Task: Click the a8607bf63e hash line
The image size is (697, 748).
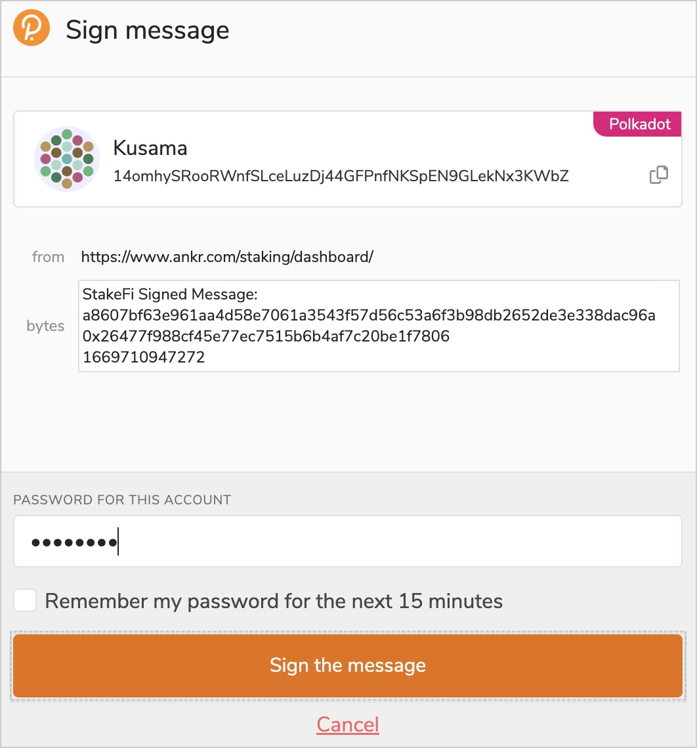Action: click(369, 315)
